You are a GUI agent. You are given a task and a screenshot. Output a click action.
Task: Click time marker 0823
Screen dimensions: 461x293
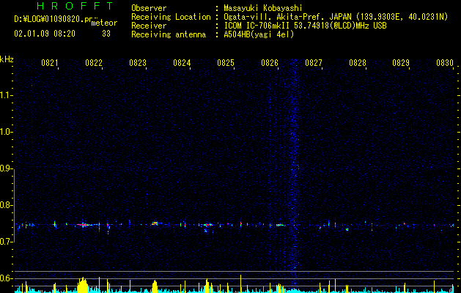click(x=138, y=62)
